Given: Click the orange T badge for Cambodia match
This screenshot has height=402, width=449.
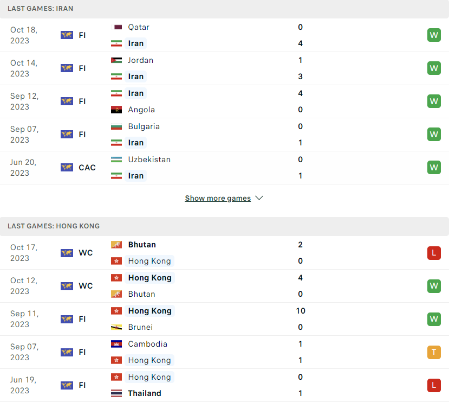Looking at the screenshot, I should tap(434, 352).
